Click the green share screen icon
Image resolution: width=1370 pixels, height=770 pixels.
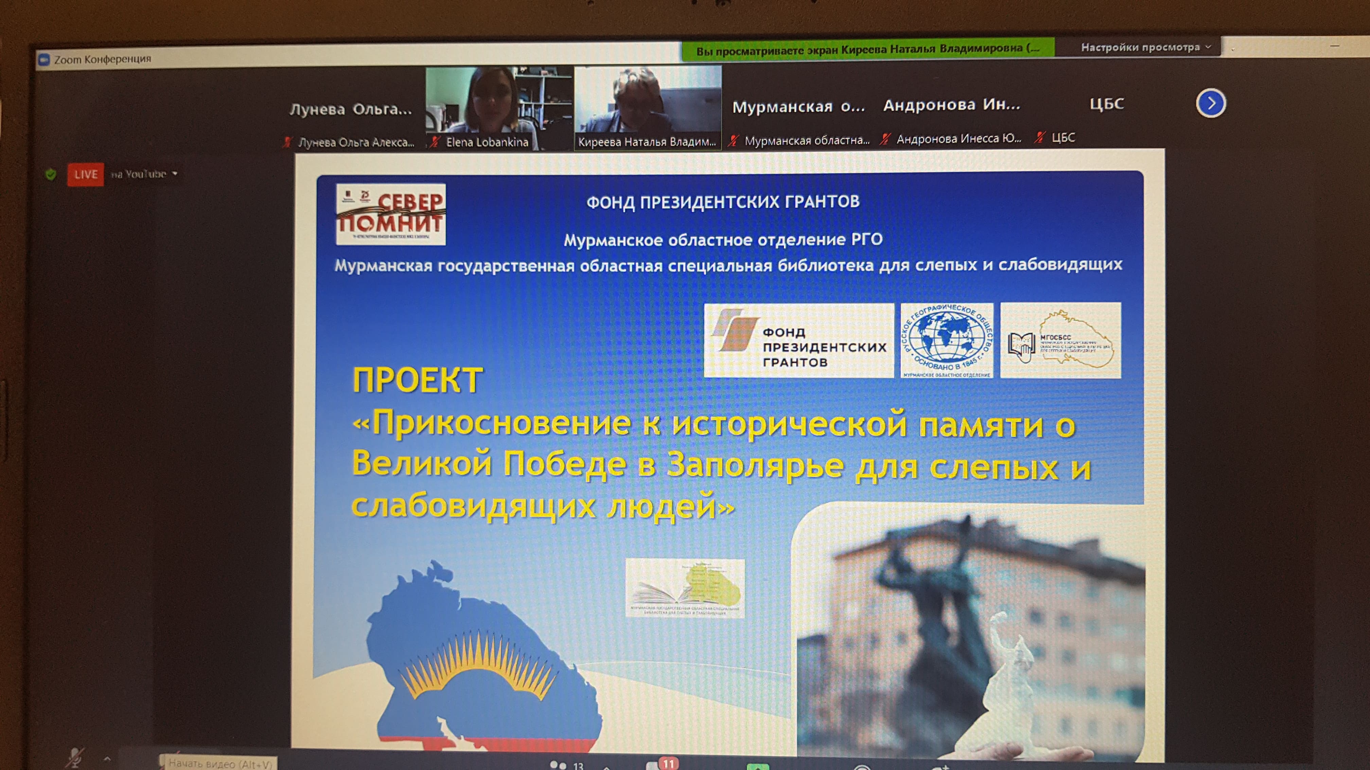[757, 766]
